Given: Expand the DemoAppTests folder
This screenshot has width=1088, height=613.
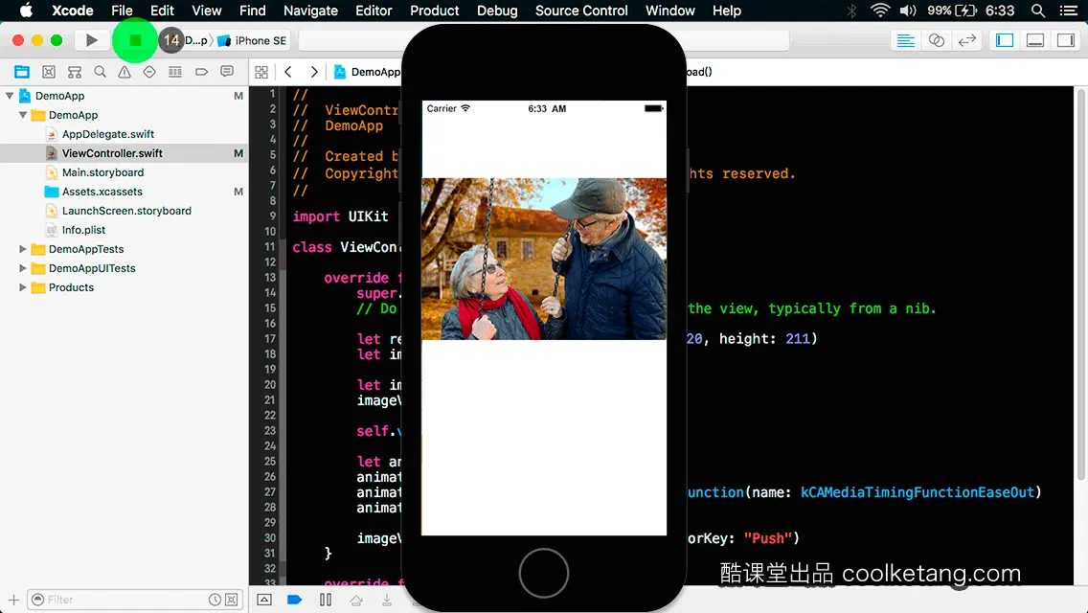Looking at the screenshot, I should (x=23, y=248).
